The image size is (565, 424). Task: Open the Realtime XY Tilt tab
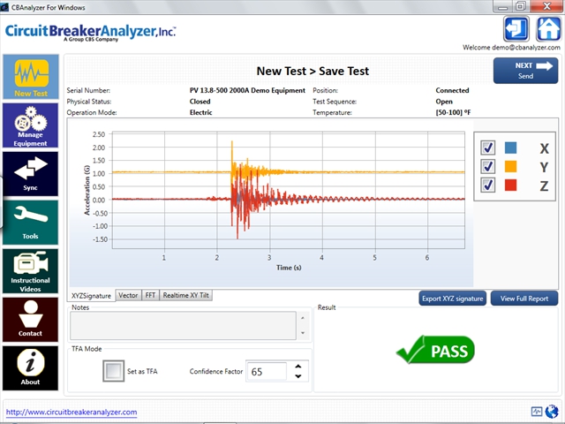coord(186,295)
